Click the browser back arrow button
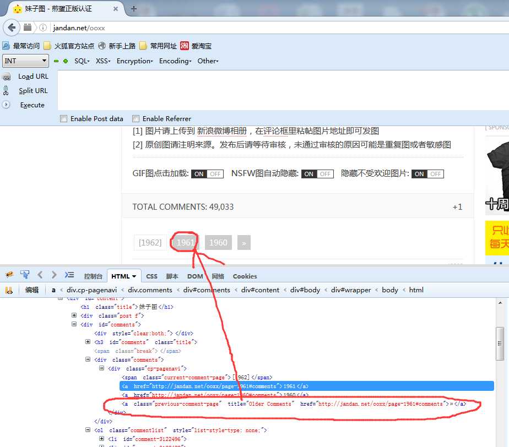This screenshot has height=447, width=509. pos(12,28)
